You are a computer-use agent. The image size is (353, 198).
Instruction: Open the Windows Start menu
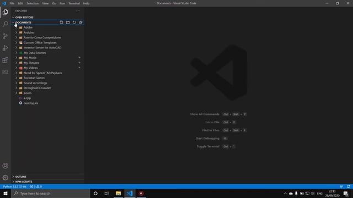pos(5,194)
